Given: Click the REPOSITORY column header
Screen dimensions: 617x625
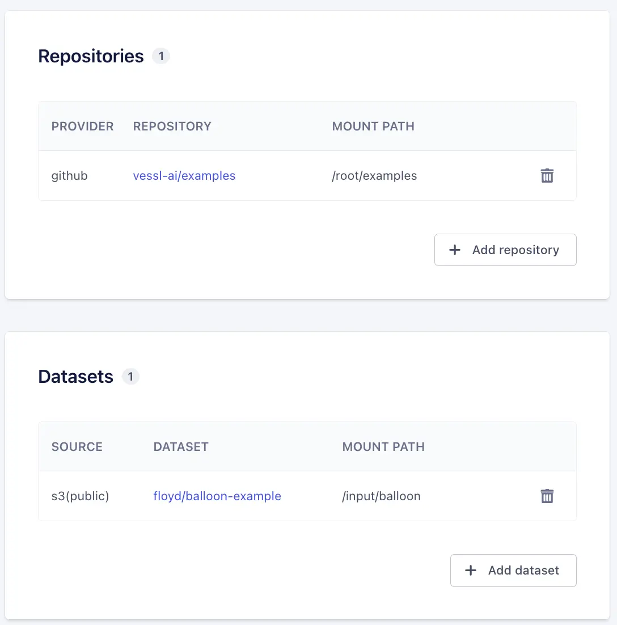Looking at the screenshot, I should tap(172, 126).
